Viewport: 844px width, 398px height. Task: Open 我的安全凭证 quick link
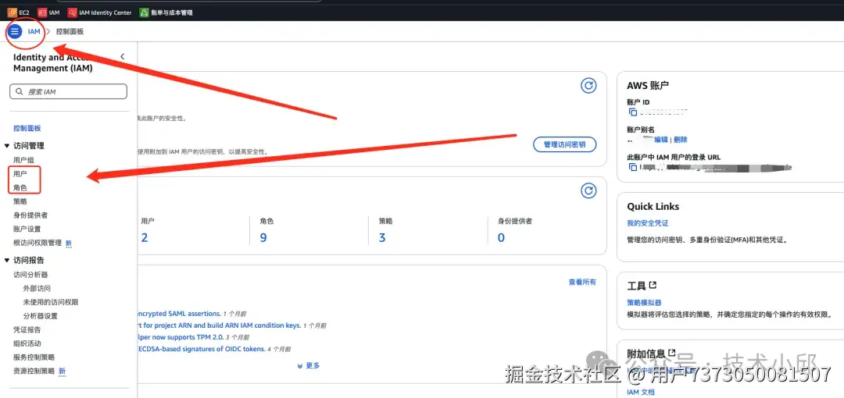coord(648,223)
